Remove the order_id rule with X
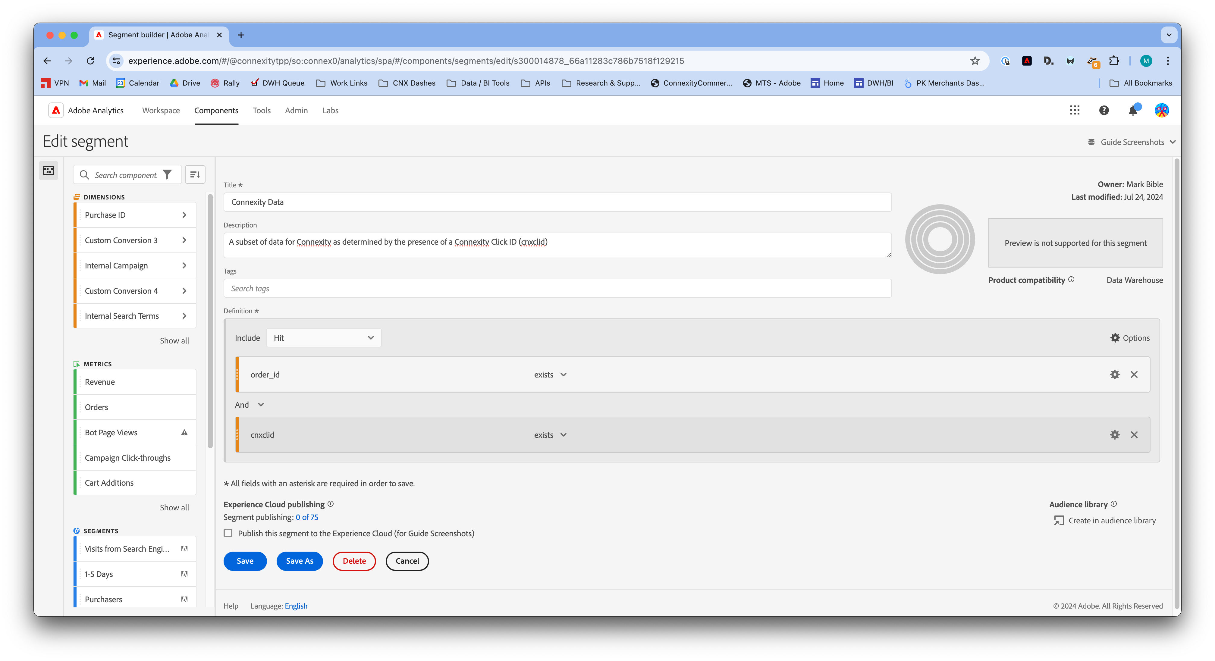The height and width of the screenshot is (661, 1215). click(x=1134, y=374)
